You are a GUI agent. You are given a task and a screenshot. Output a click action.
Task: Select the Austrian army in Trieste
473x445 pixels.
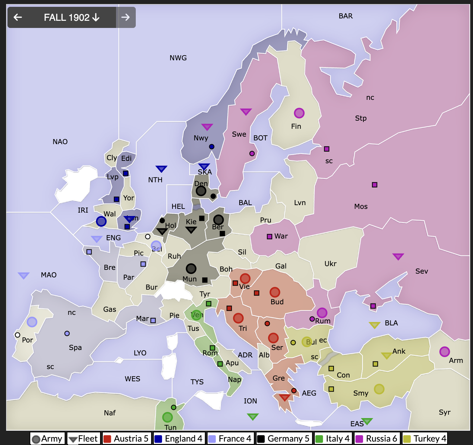click(238, 318)
